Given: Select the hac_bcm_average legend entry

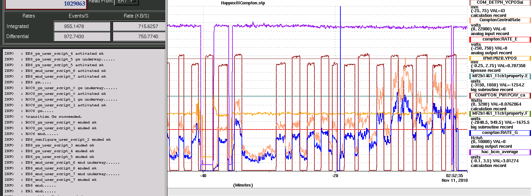Looking at the screenshot, I should click(x=500, y=152).
